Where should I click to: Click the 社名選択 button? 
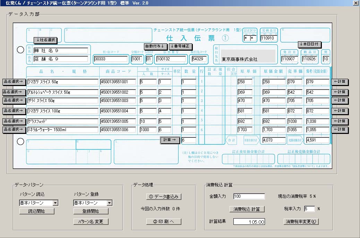[45, 40]
